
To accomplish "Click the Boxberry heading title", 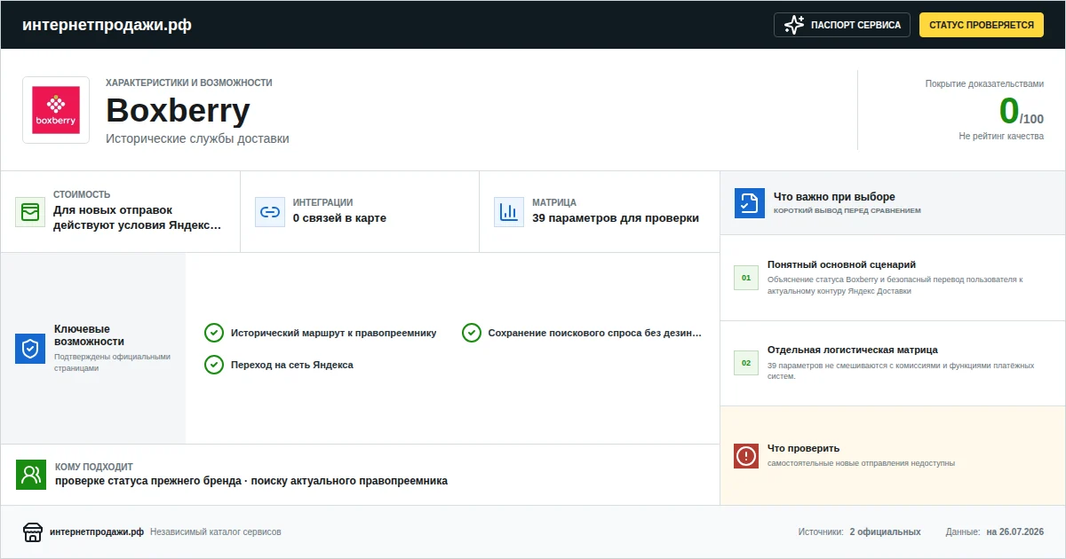I will coord(178,111).
